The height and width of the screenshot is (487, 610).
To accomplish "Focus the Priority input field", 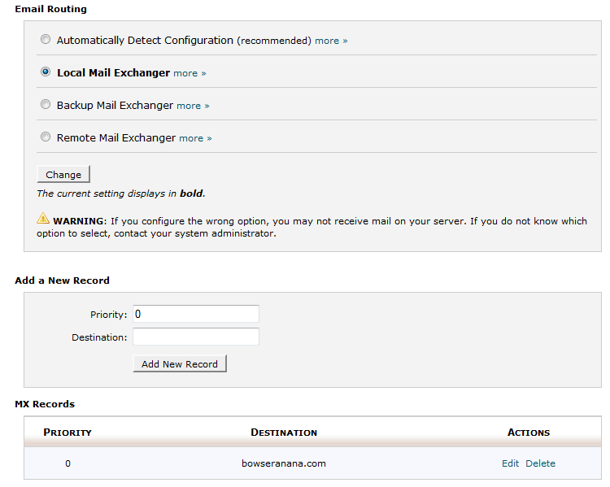I will coord(195,314).
